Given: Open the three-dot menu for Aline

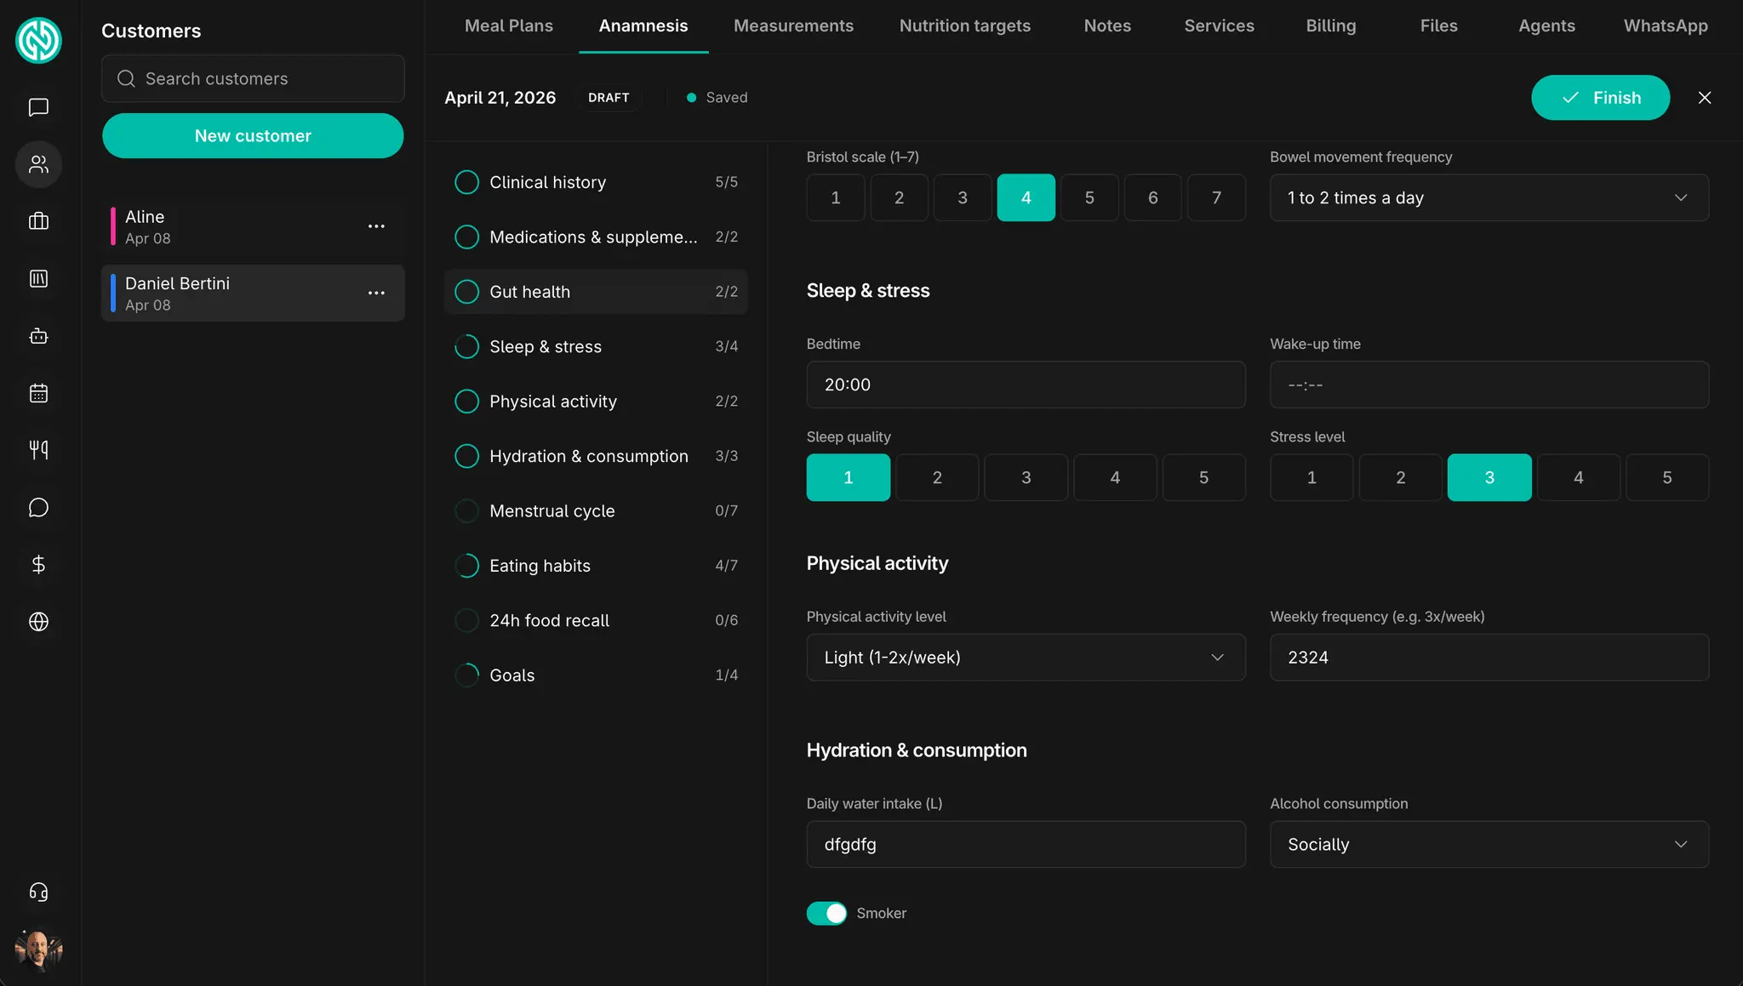Looking at the screenshot, I should (376, 226).
